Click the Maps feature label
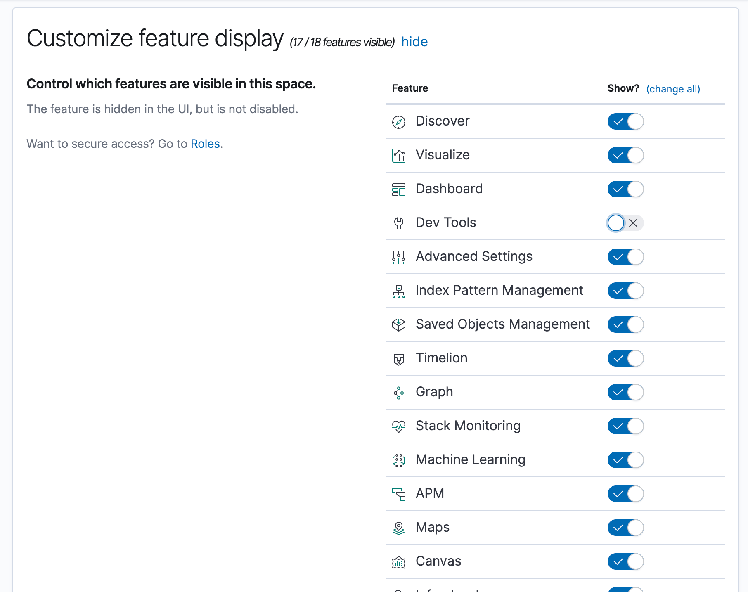 point(433,527)
